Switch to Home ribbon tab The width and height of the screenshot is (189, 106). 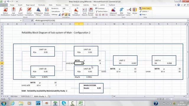pos(12,5)
